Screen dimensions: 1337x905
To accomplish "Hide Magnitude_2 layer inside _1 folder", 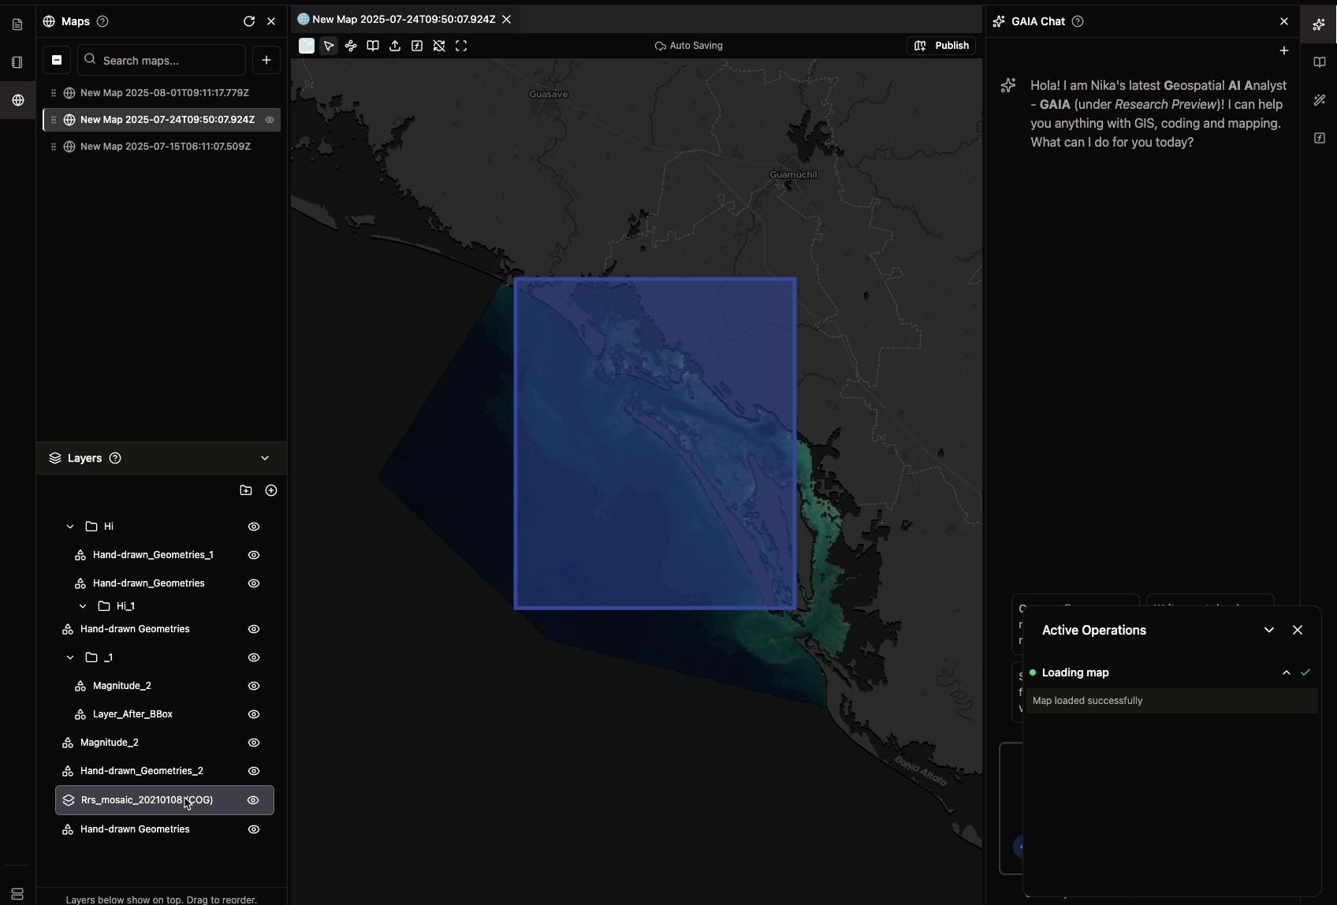I will (x=254, y=686).
